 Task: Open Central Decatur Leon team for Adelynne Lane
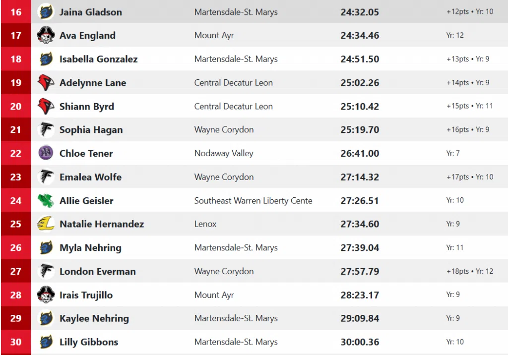click(x=233, y=83)
